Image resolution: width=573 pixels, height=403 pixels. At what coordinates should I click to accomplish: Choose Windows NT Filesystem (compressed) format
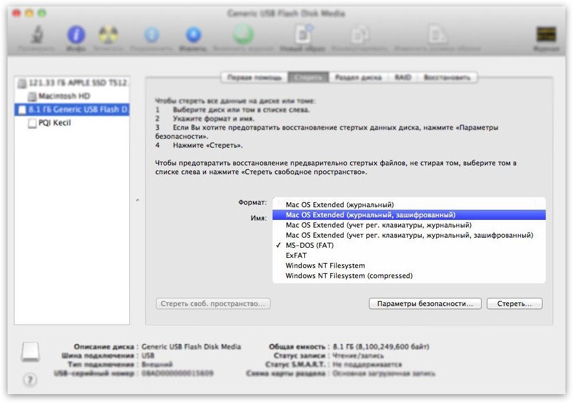(409, 276)
